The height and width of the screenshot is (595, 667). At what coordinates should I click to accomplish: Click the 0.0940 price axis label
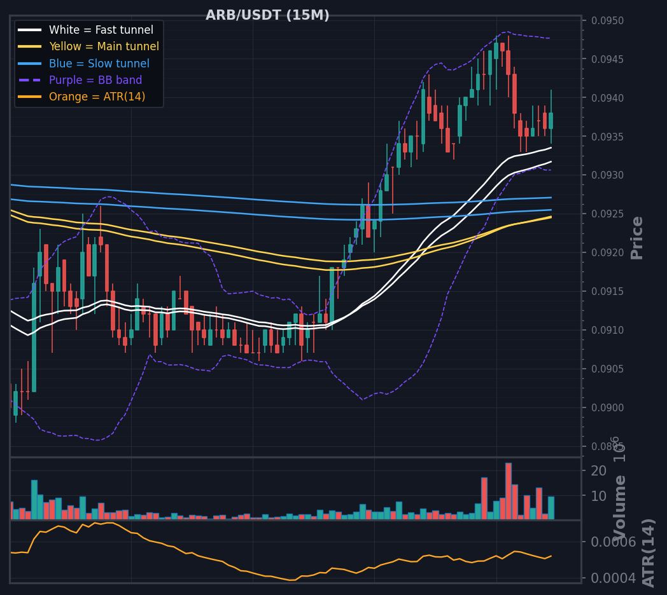[x=607, y=98]
